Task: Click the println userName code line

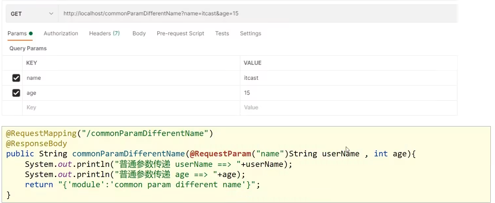Action: pyautogui.click(x=159, y=164)
